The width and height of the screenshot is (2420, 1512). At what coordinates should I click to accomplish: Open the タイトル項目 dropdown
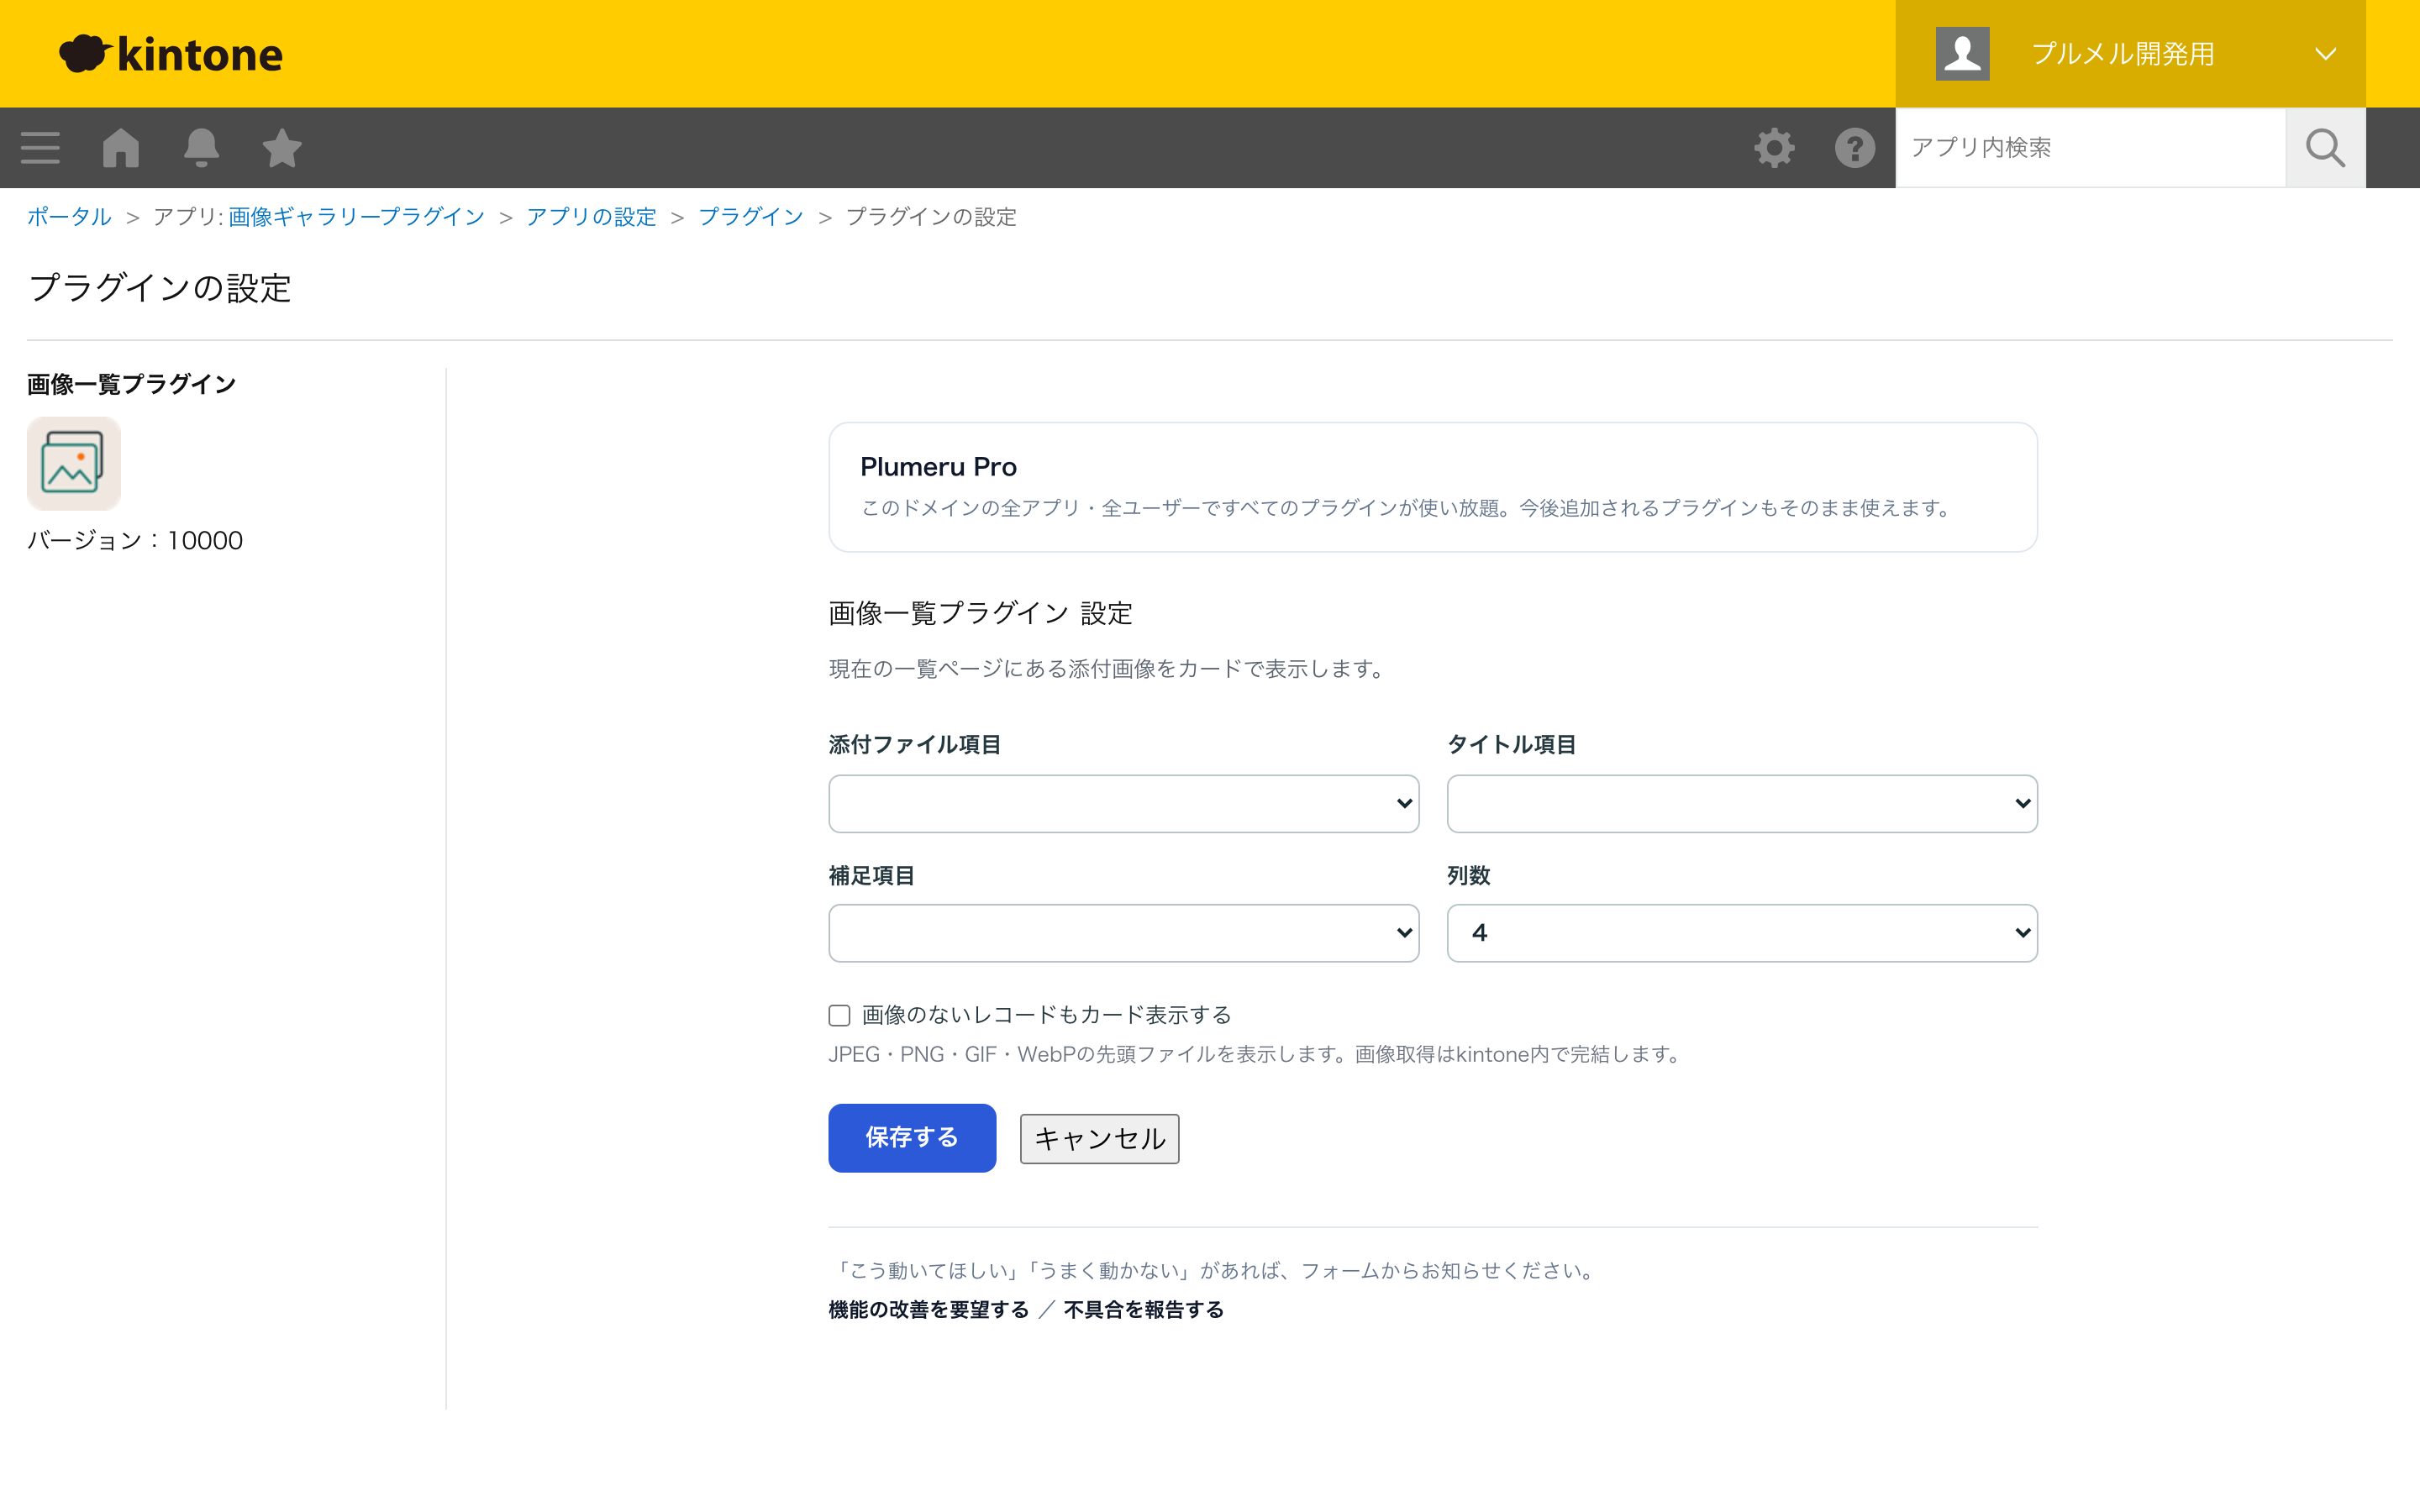1742,803
